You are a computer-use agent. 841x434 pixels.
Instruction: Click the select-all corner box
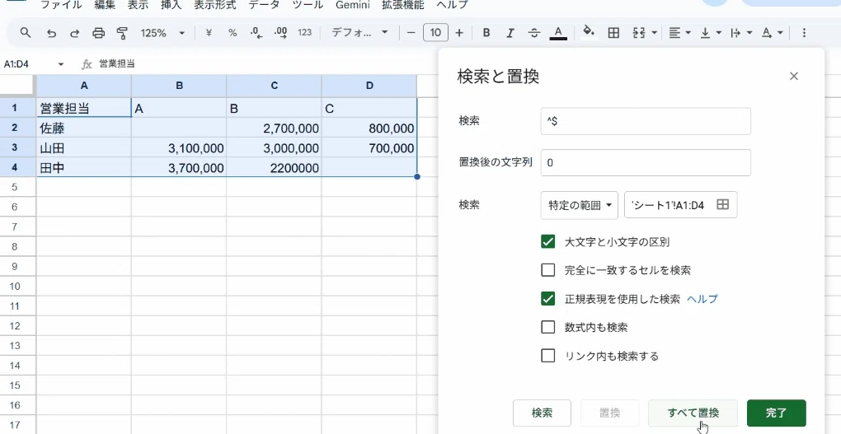[x=17, y=86]
